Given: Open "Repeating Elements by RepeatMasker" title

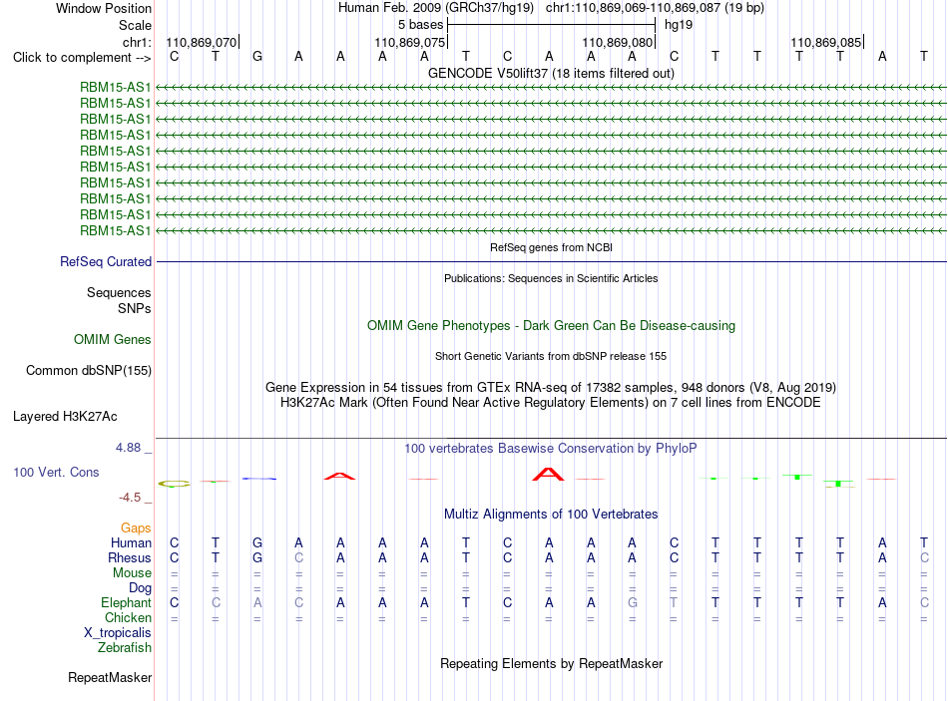Looking at the screenshot, I should click(551, 663).
